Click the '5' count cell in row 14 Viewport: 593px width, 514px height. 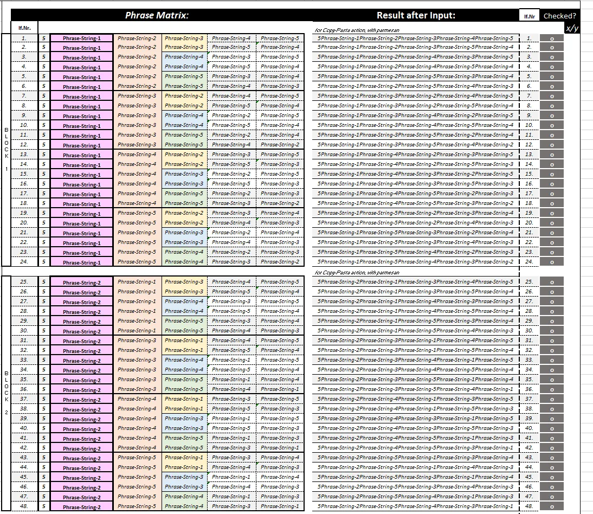(x=44, y=164)
